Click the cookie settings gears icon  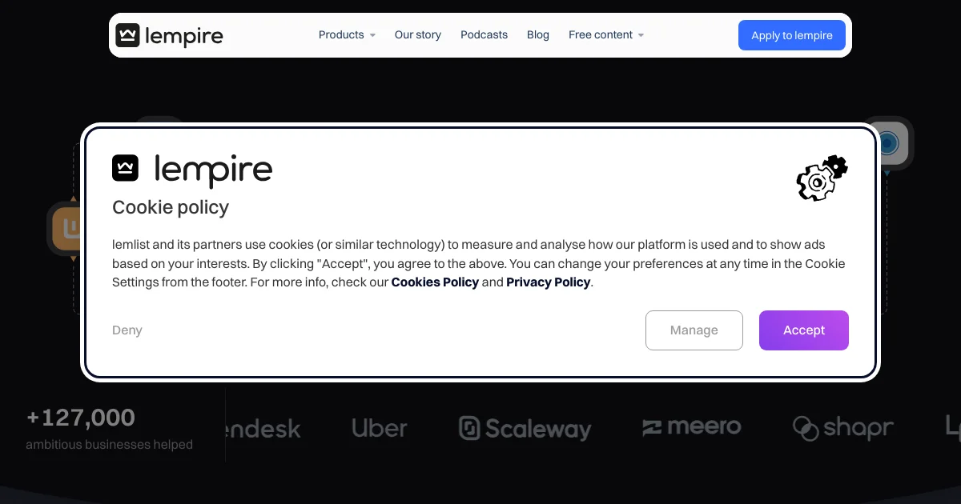pos(822,178)
